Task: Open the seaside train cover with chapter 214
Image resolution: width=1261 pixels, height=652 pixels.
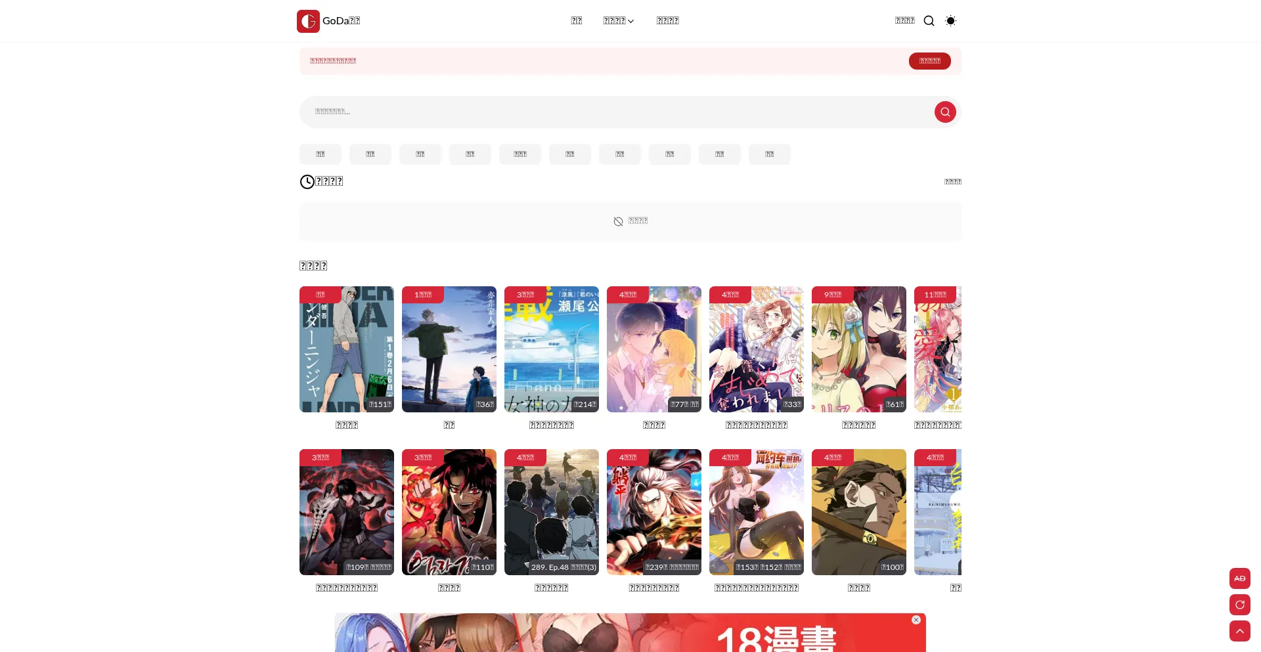Action: click(x=552, y=349)
